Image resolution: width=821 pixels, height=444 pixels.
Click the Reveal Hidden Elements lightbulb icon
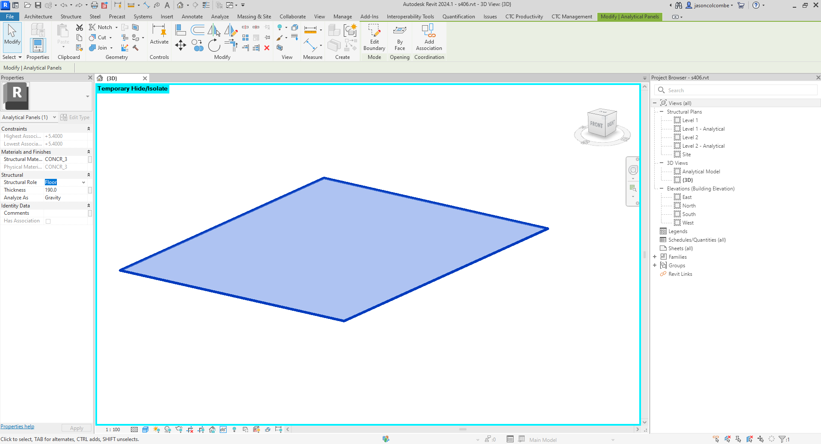coord(234,429)
